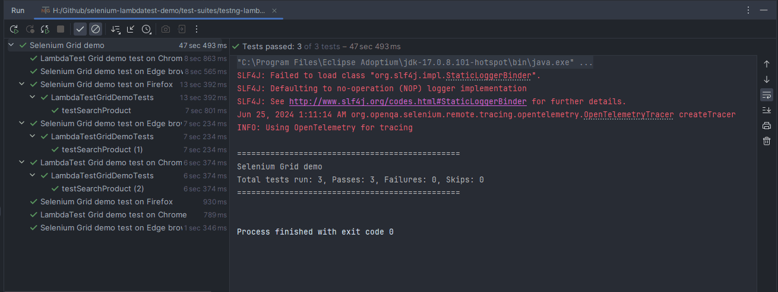Click green check beside 'Tests passed: 3' header

click(236, 46)
